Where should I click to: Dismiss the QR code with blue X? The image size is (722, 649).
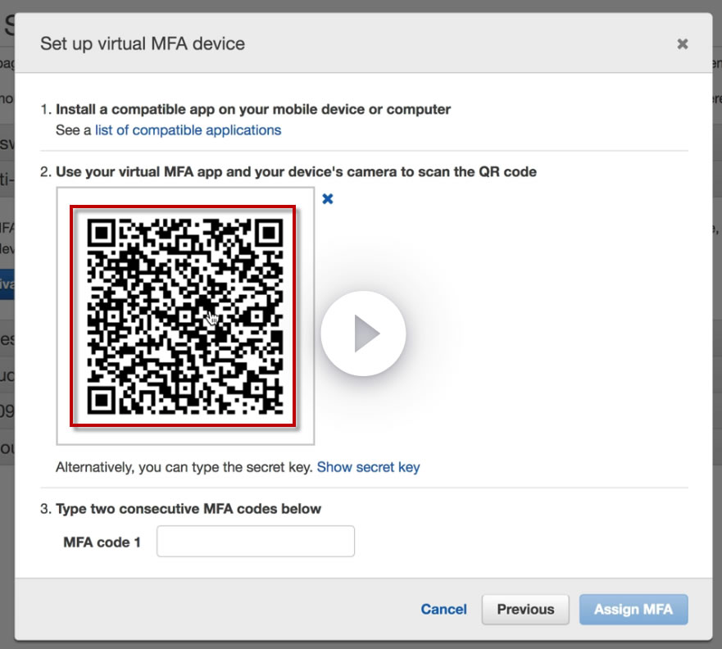(328, 199)
